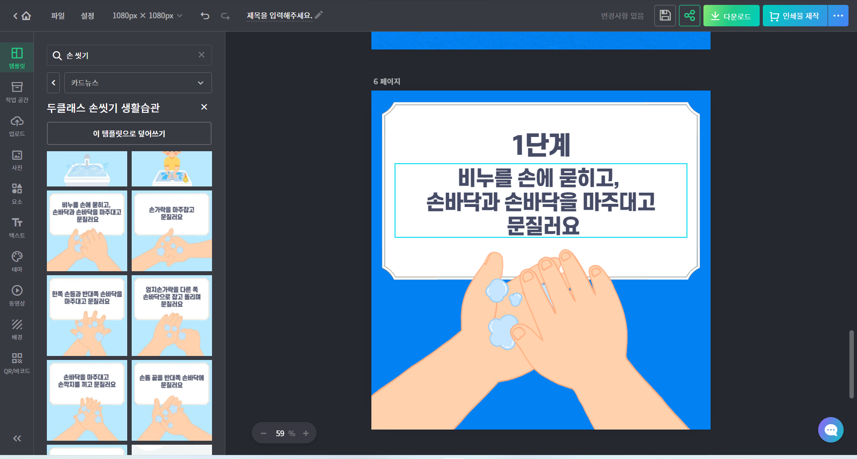Viewport: 857px width, 459px height.
Task: Collapse the sidebar with double chevron
Action: 17,438
